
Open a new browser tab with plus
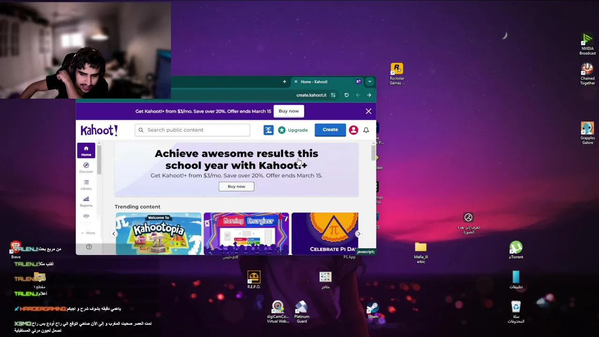285,81
